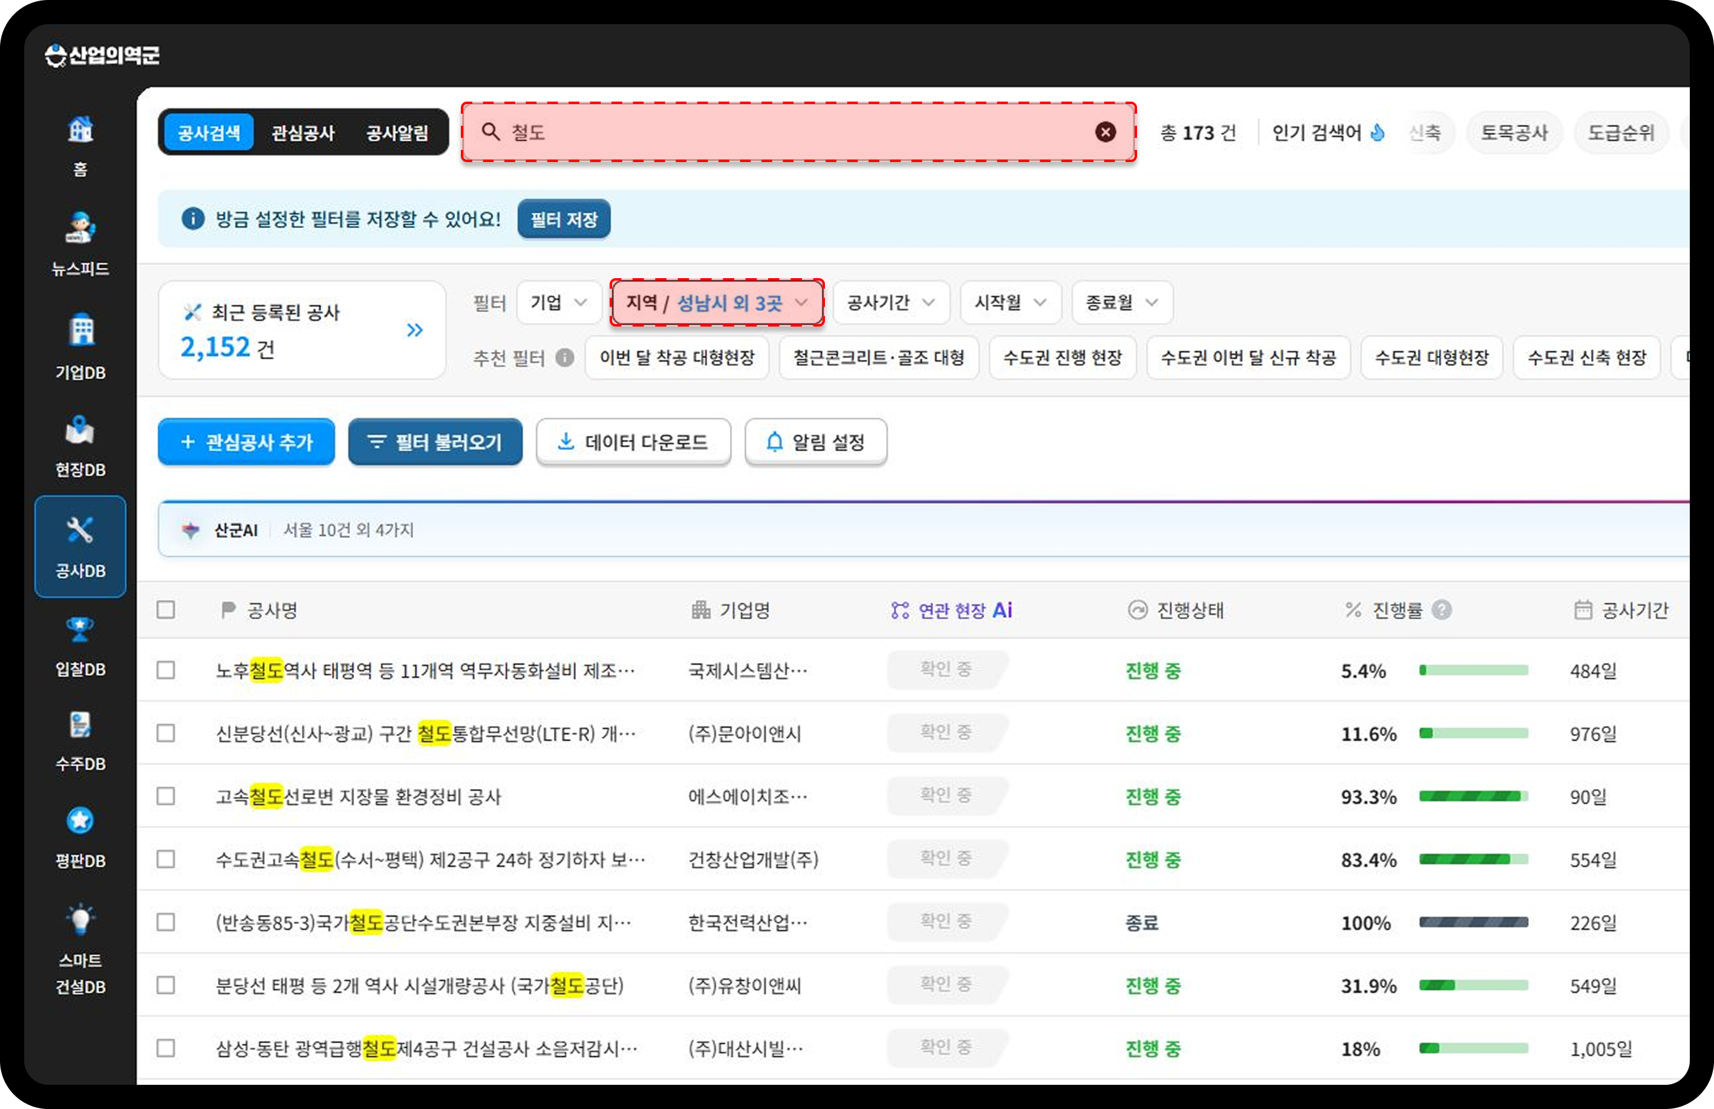
Task: Switch to the 공사알림 tab
Action: (397, 132)
